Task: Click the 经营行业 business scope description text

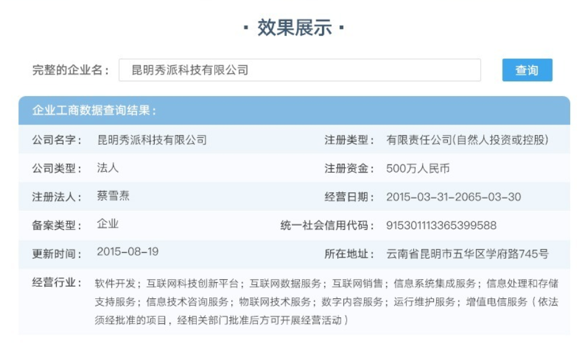Action: click(326, 302)
